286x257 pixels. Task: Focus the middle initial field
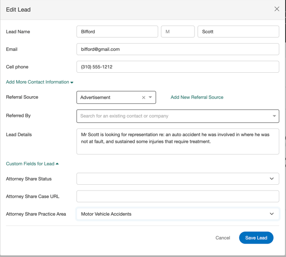[x=177, y=31]
